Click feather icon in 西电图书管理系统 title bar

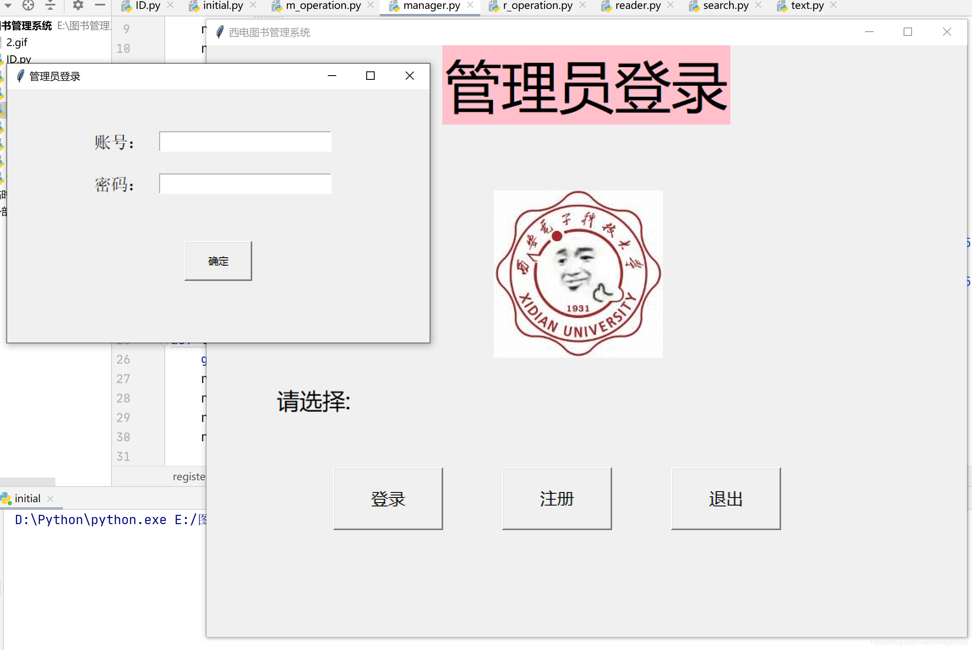point(220,32)
